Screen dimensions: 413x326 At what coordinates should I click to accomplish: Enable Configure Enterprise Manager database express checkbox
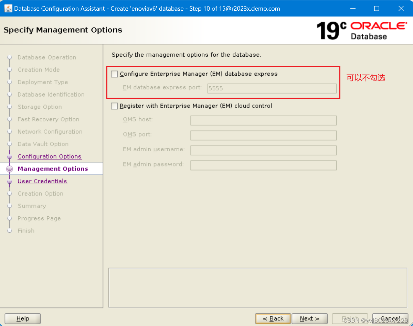(114, 74)
